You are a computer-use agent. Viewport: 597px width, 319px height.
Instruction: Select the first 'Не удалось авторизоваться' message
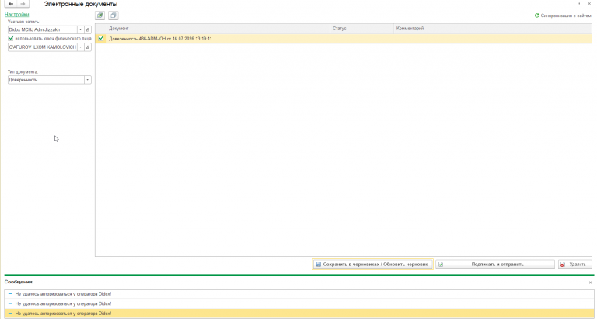(298, 294)
